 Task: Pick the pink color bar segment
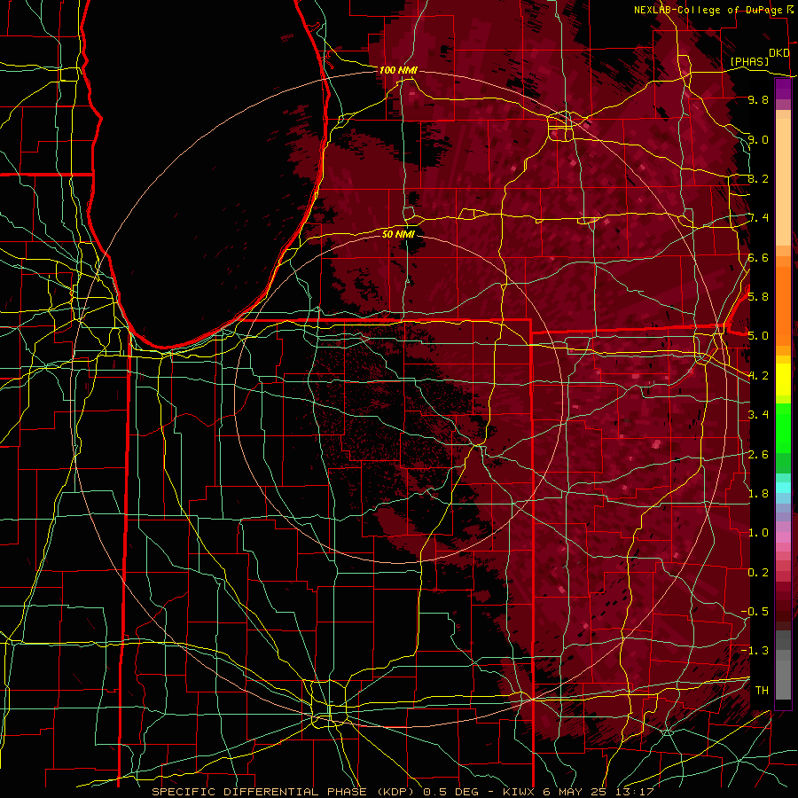point(783,537)
